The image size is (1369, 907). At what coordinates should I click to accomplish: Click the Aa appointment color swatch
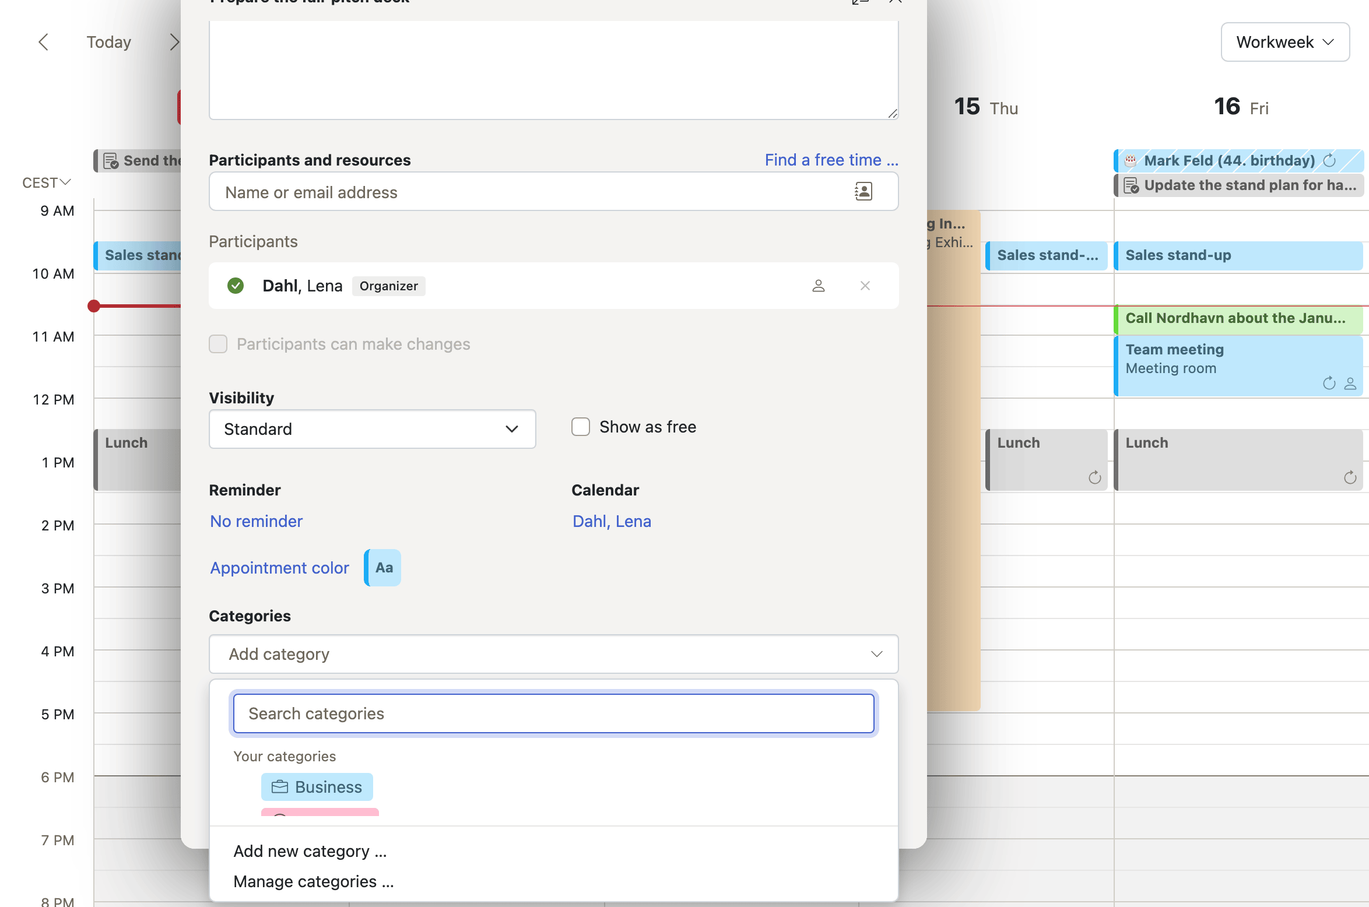click(383, 568)
